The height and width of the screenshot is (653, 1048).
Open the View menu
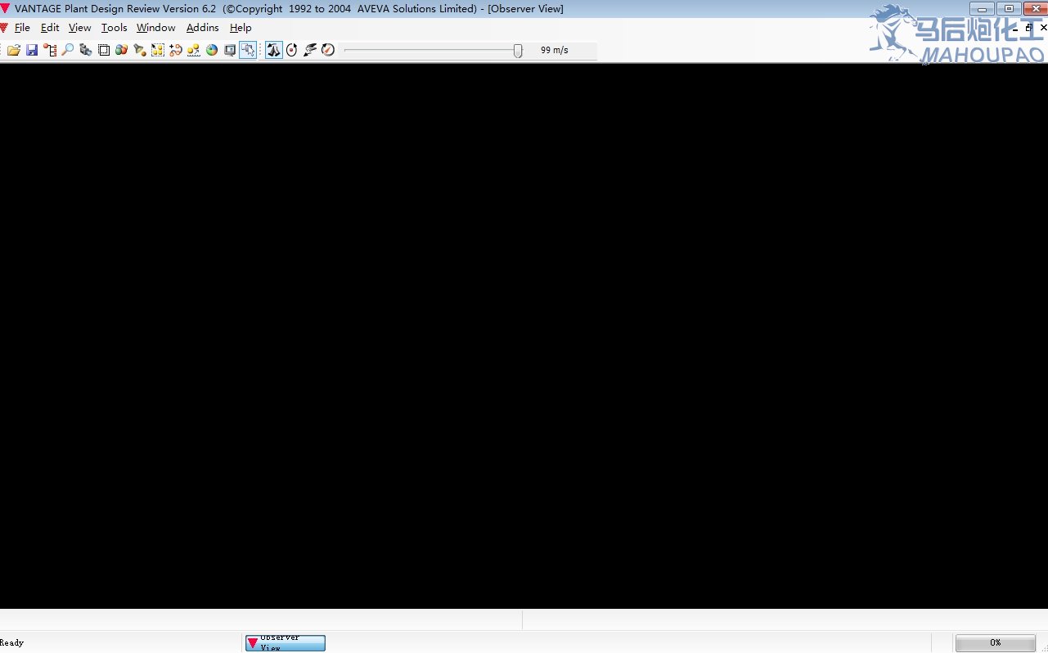click(x=79, y=28)
